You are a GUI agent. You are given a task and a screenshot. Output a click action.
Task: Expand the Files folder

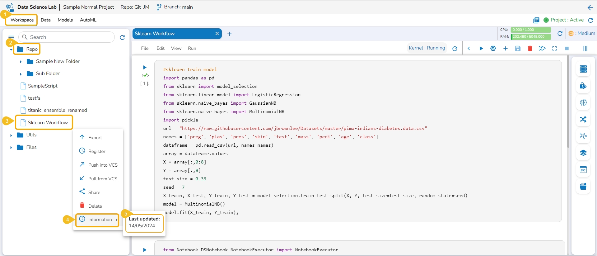[11, 148]
